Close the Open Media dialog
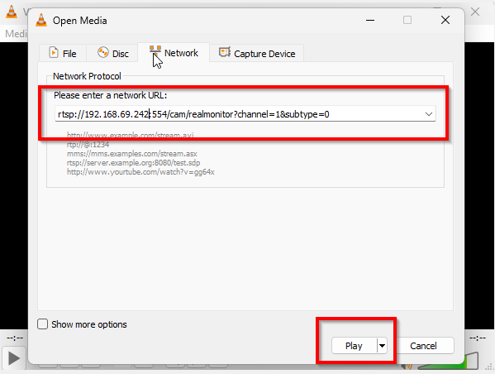This screenshot has width=495, height=374. (x=445, y=20)
